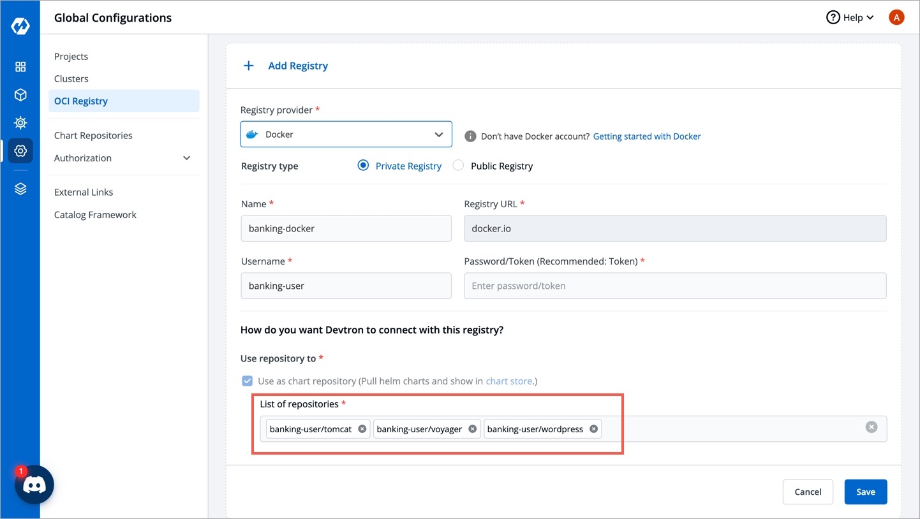Remove banking-user/tomcat repository tag

[x=362, y=429]
